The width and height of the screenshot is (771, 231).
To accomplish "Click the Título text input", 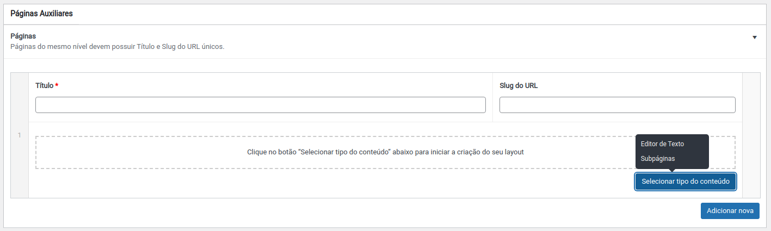I will [260, 105].
